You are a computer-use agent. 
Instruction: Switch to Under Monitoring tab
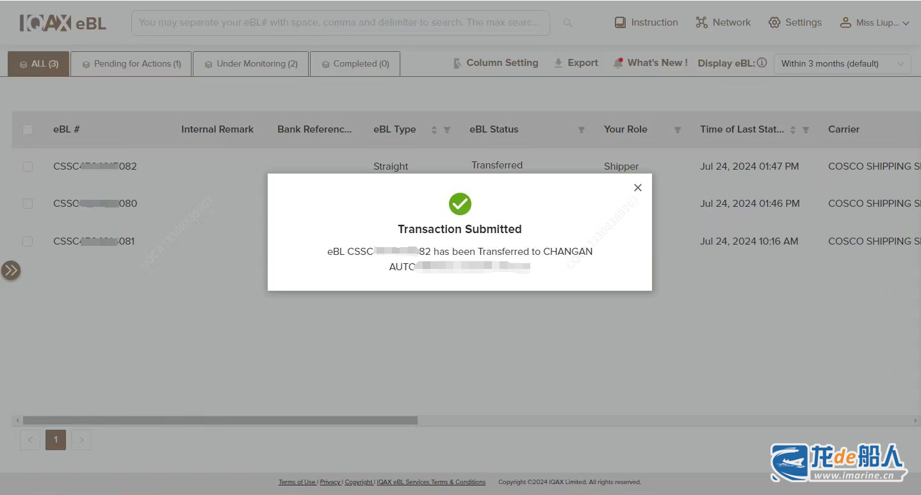[x=251, y=64]
